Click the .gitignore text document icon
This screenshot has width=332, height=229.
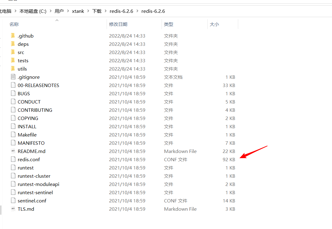click(13, 77)
